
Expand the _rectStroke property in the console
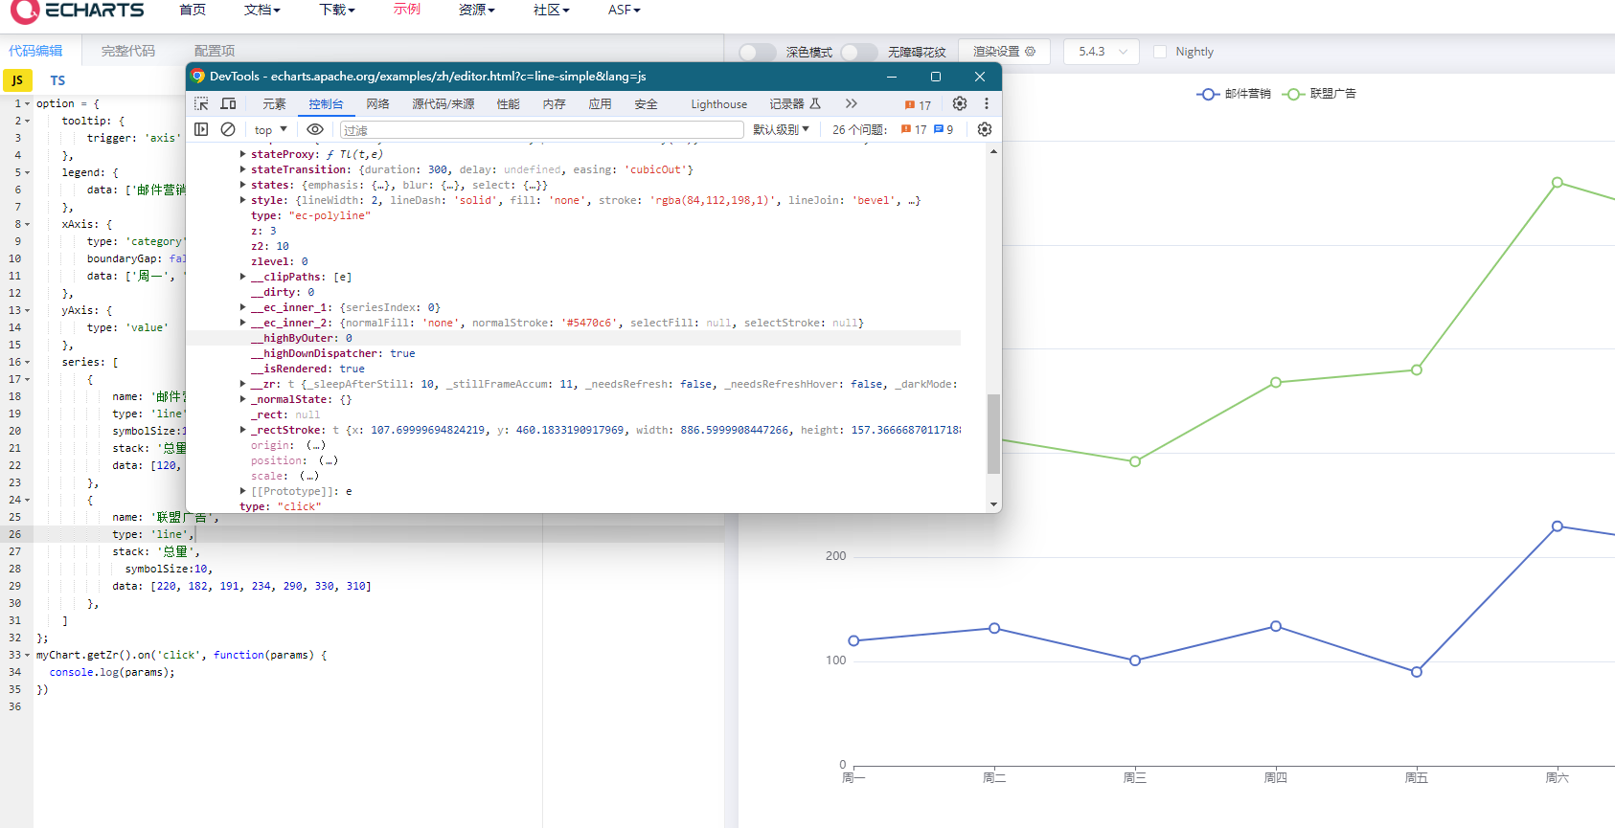[243, 430]
